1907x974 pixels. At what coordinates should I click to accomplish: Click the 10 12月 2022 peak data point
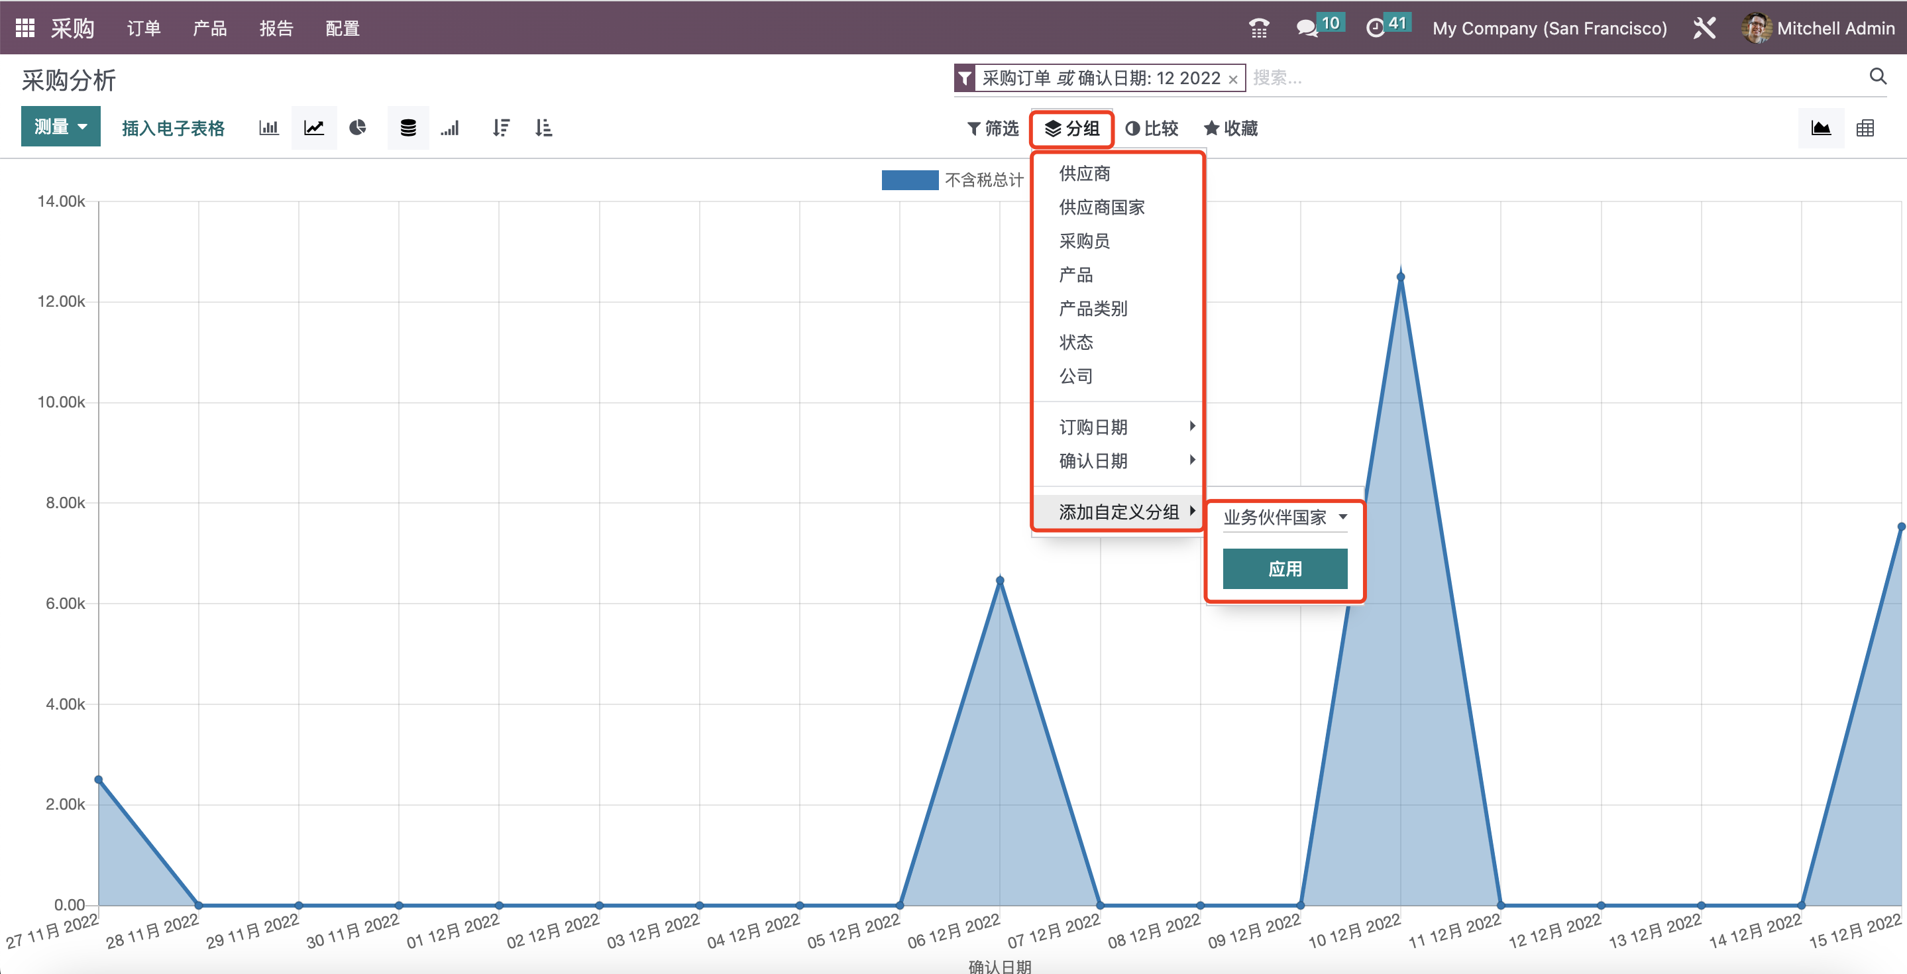1401,278
